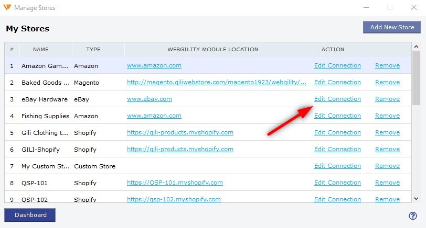This screenshot has height=228, width=426.
Task: Select the 'My Custom St...' store name
Action: pyautogui.click(x=45, y=166)
